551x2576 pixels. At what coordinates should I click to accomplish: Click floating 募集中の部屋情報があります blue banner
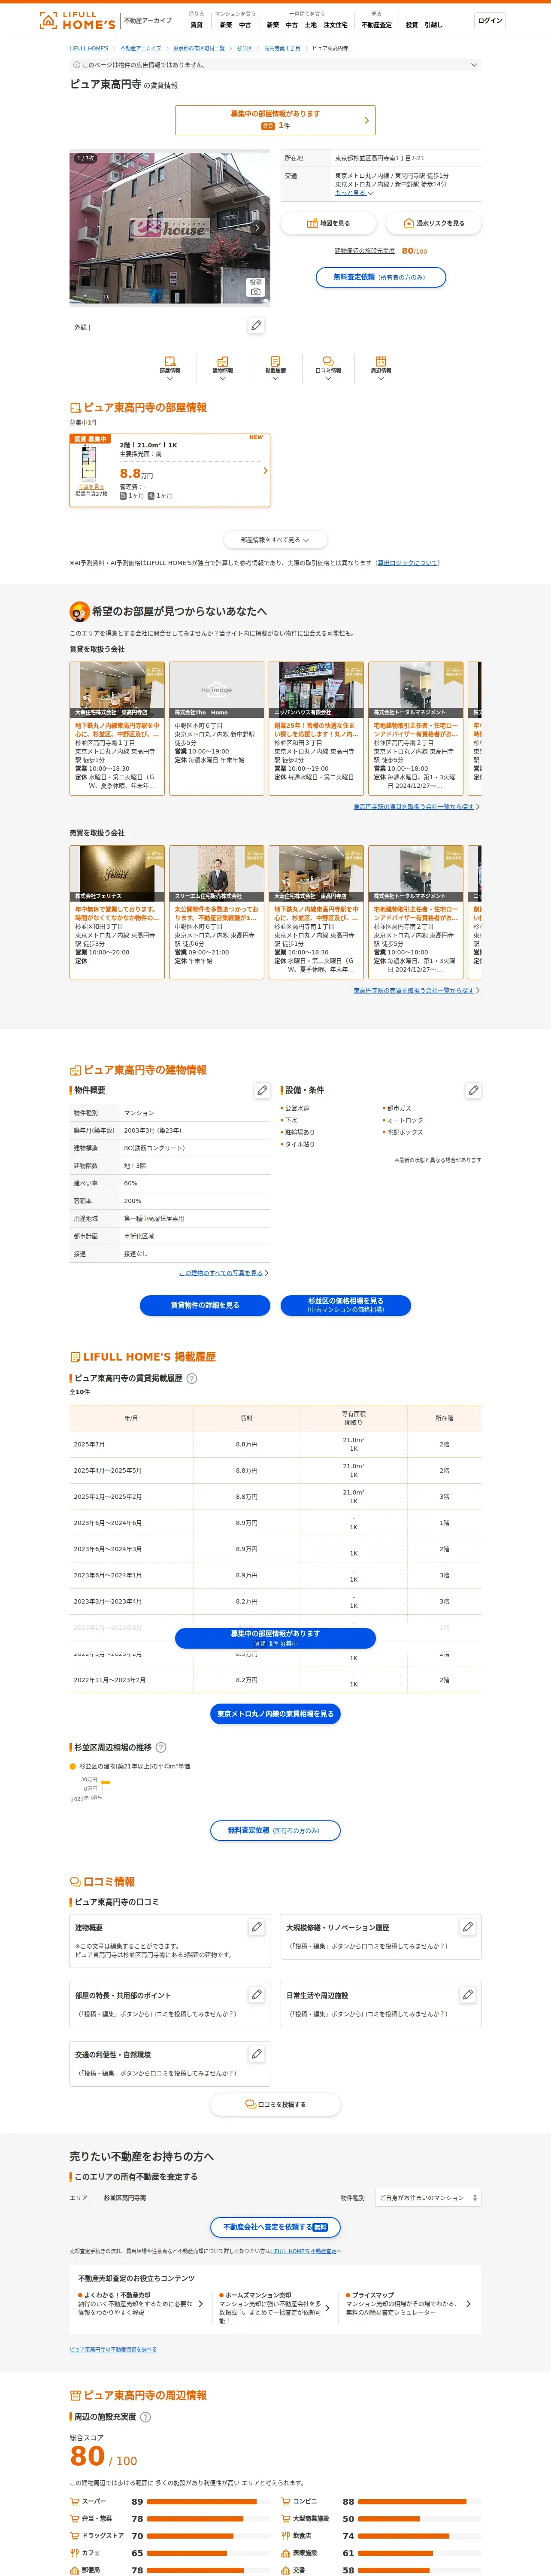click(x=275, y=1638)
